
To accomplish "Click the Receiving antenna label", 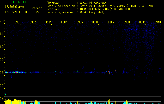I will (x=60, y=12).
